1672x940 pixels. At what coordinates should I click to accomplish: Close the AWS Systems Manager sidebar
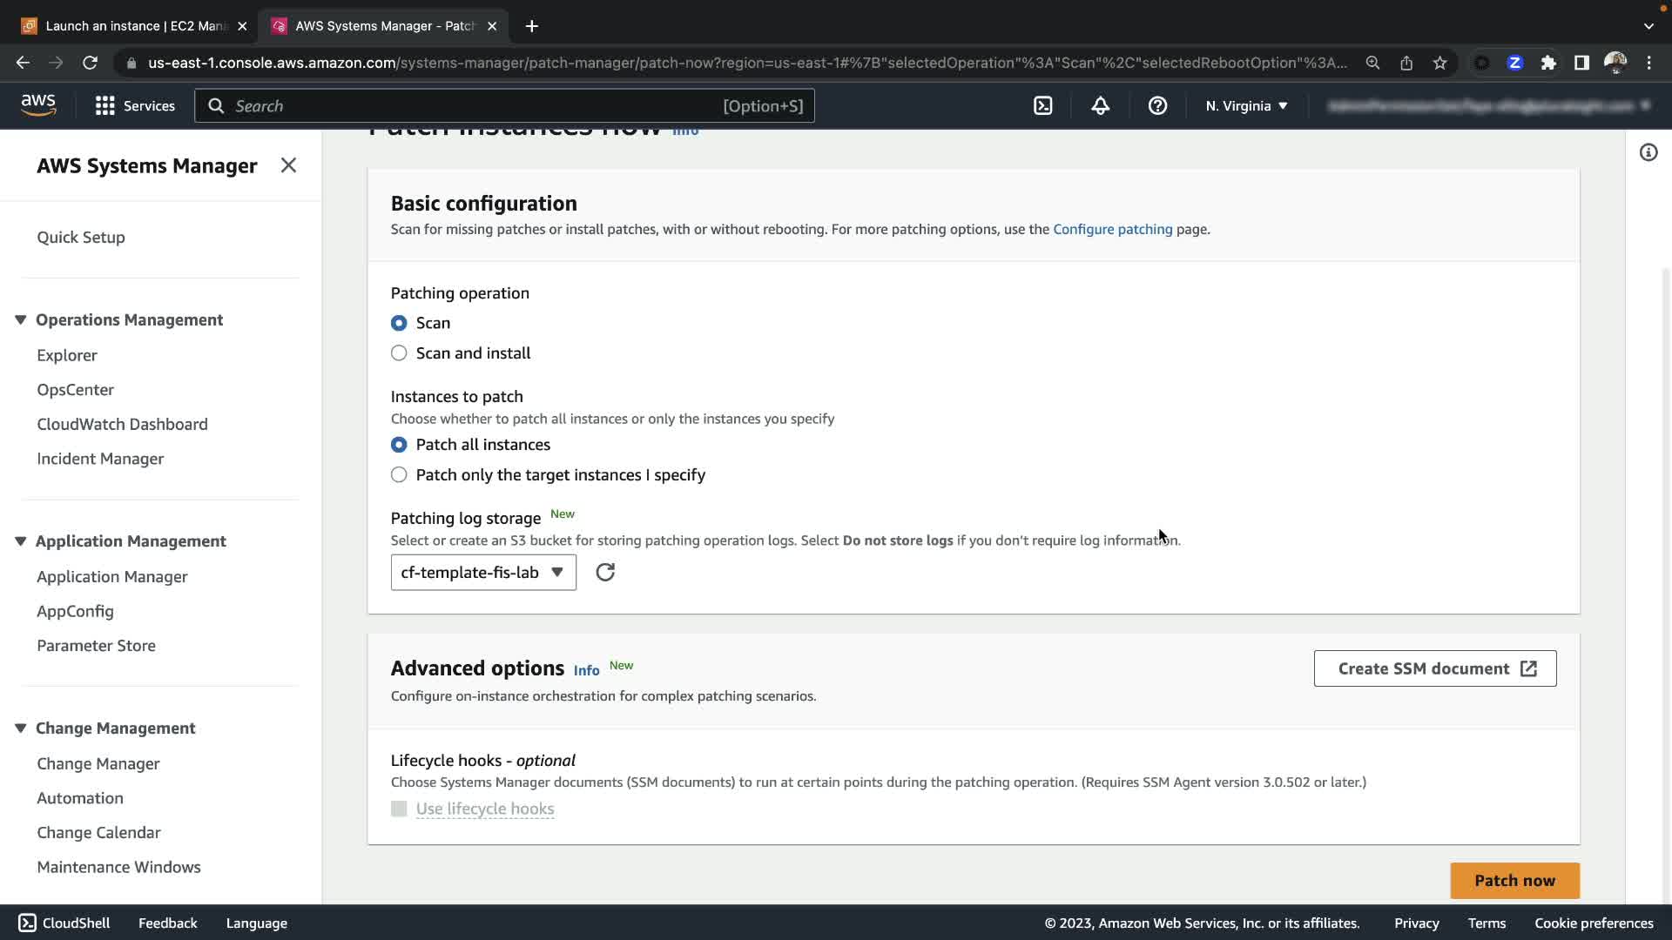[x=288, y=165]
